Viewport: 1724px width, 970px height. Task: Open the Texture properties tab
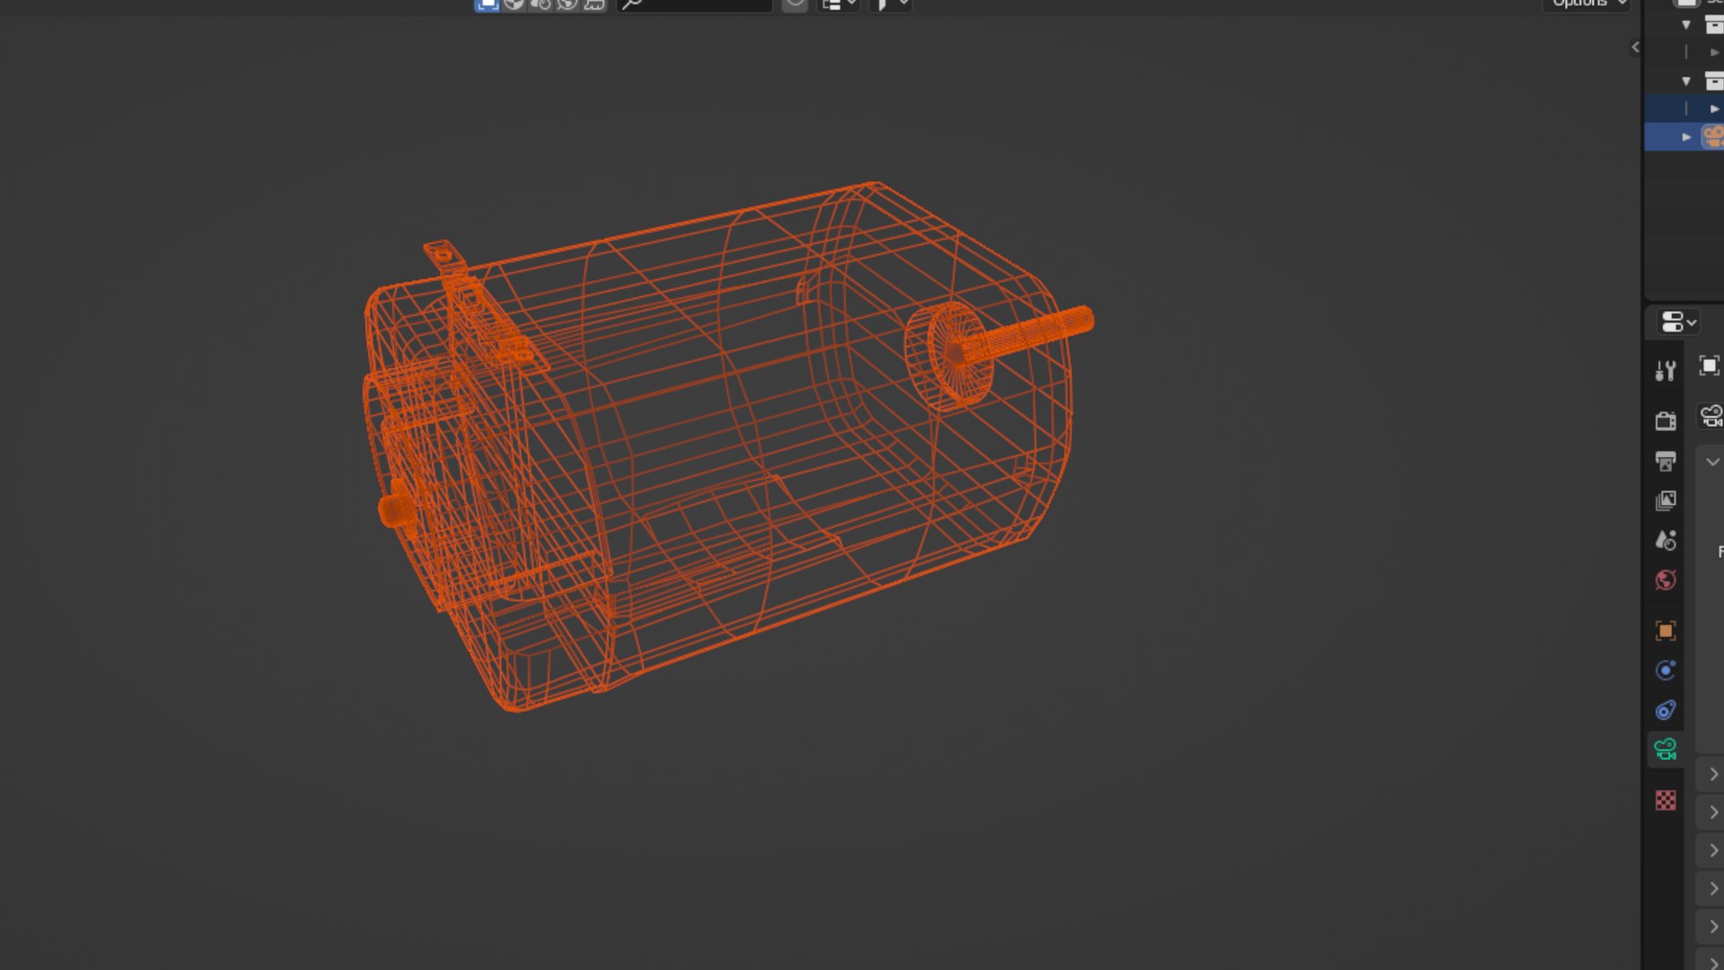1666,800
